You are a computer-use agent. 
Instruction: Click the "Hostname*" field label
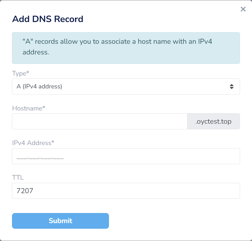[x=29, y=108]
